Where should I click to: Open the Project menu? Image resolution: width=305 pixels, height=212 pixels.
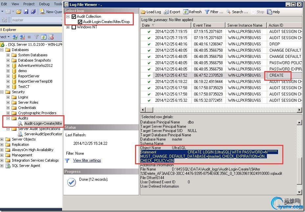tap(29, 4)
